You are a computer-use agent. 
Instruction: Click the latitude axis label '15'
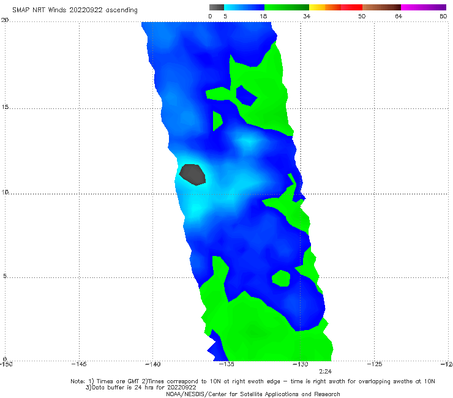click(5, 107)
